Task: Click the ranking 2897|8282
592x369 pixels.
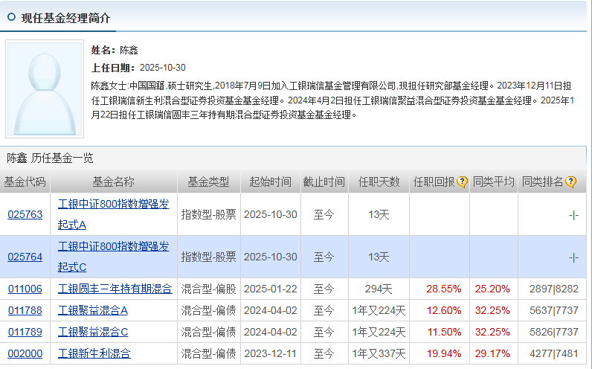Action: pos(554,289)
